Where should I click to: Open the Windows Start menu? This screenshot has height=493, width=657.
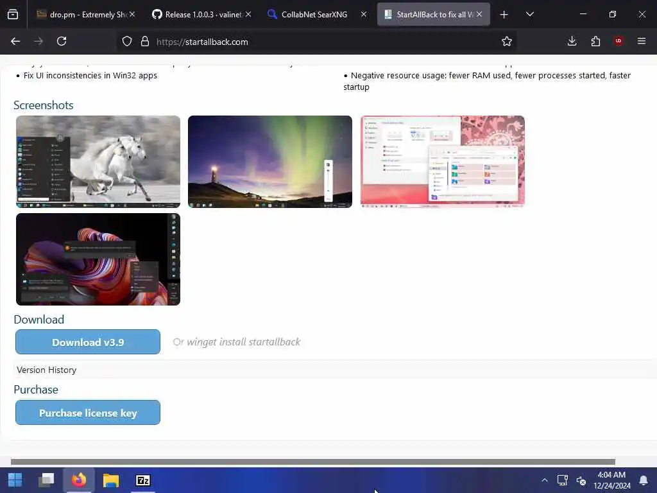(x=15, y=480)
